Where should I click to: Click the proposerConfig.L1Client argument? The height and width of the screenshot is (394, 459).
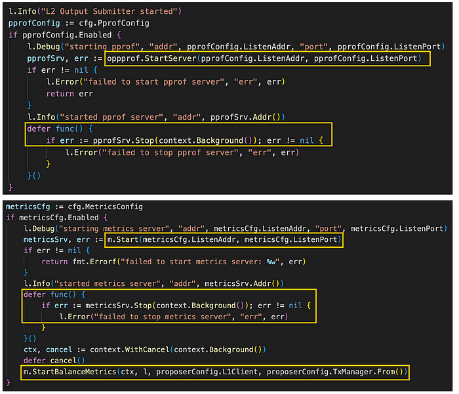(x=207, y=372)
